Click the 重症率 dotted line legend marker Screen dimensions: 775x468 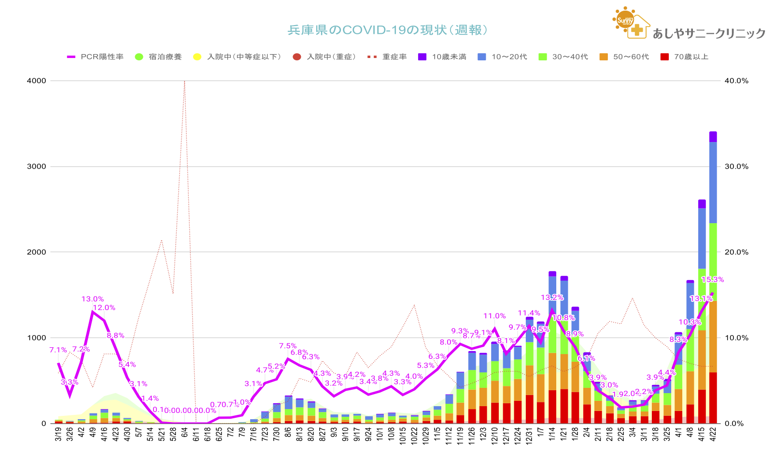click(x=372, y=57)
